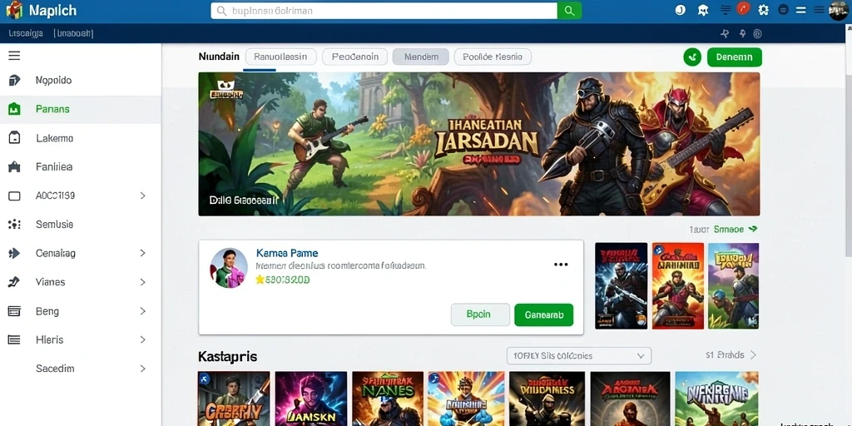Open the green Nunrgane game tile
The width and height of the screenshot is (852, 426).
point(716,399)
